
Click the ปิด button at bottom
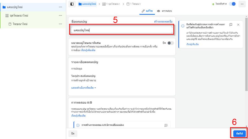coord(73,133)
